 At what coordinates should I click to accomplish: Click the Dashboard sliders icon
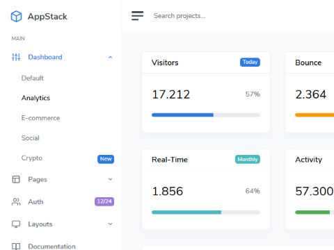point(16,57)
